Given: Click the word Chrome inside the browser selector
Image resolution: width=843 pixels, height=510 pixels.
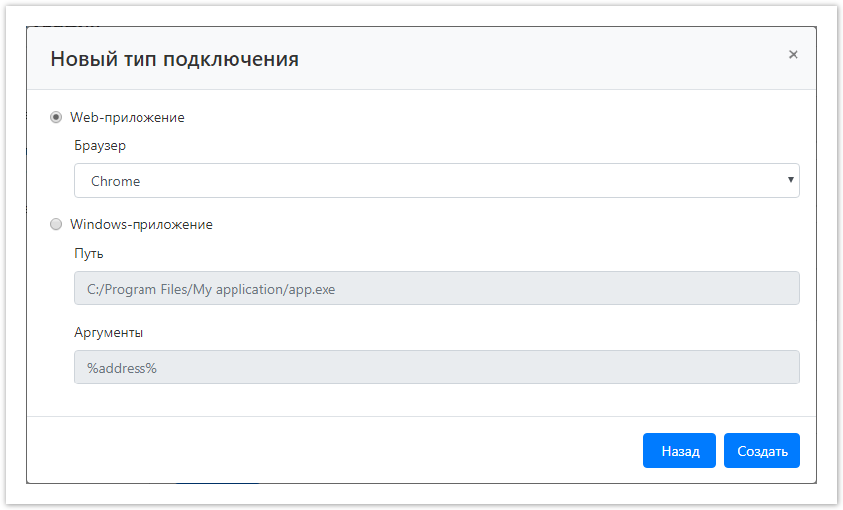Looking at the screenshot, I should [x=115, y=181].
